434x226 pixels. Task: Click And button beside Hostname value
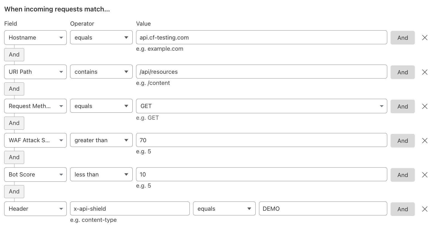click(403, 38)
